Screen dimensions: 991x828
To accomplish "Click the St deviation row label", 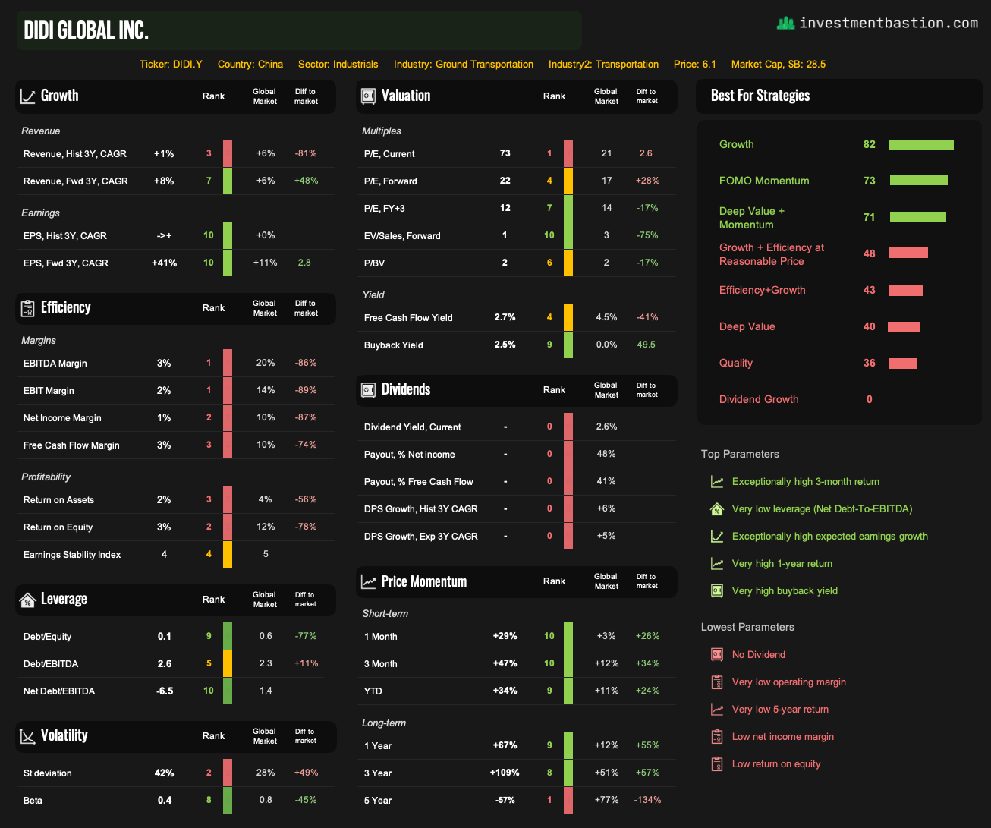I will pyautogui.click(x=48, y=773).
